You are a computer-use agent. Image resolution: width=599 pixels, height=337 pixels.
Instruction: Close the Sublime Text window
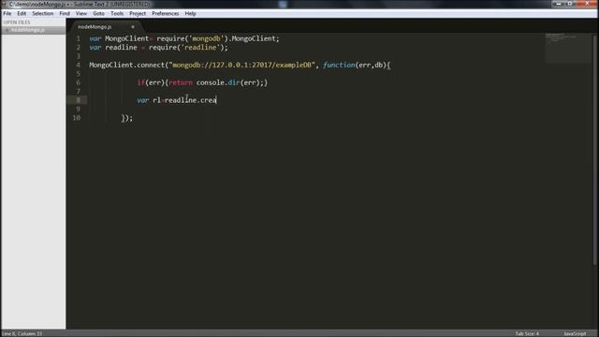point(587,4)
